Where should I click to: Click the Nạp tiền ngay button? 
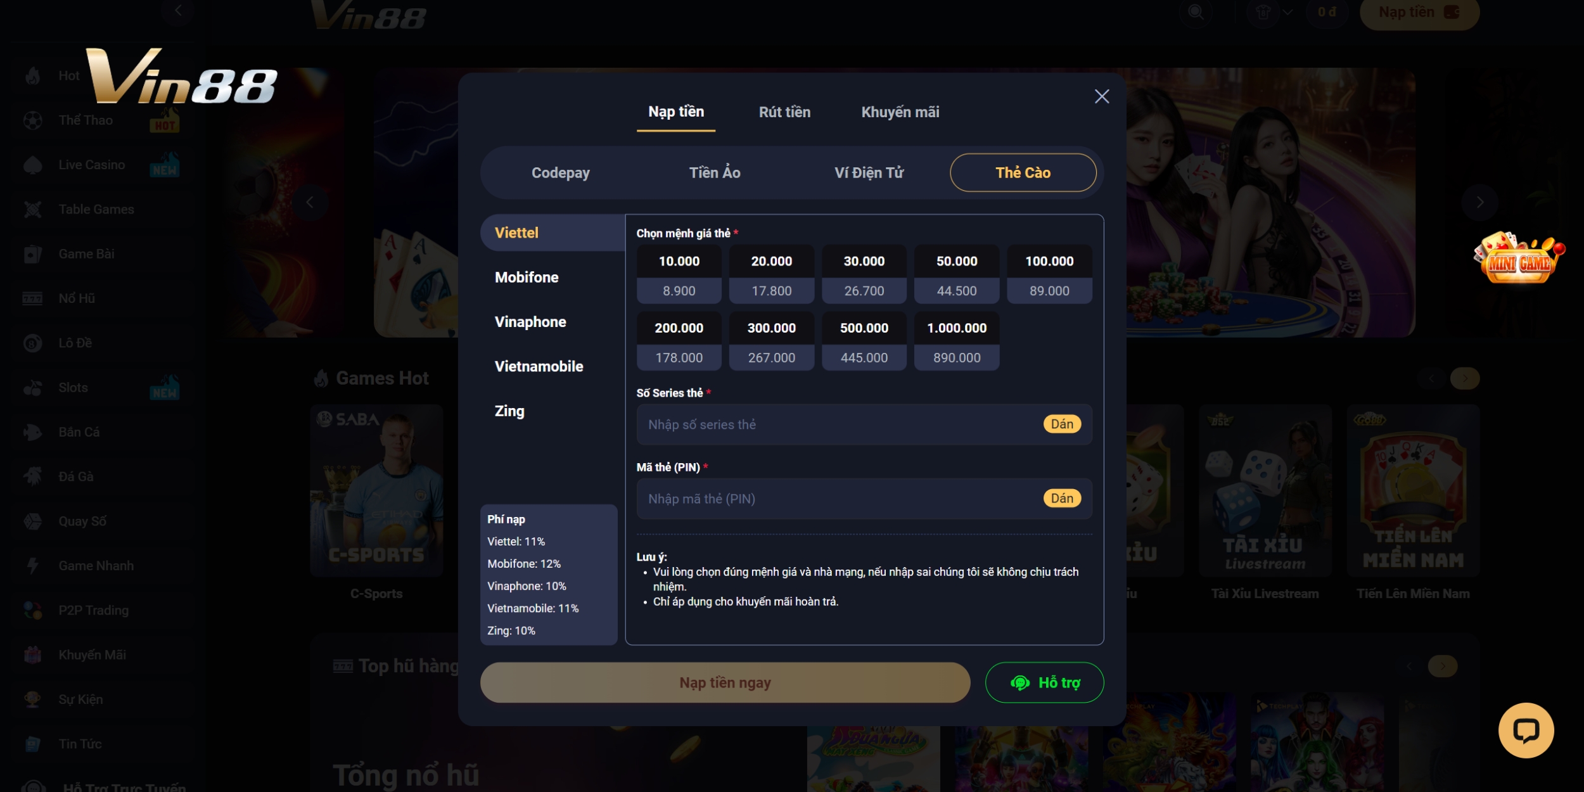[x=725, y=683]
